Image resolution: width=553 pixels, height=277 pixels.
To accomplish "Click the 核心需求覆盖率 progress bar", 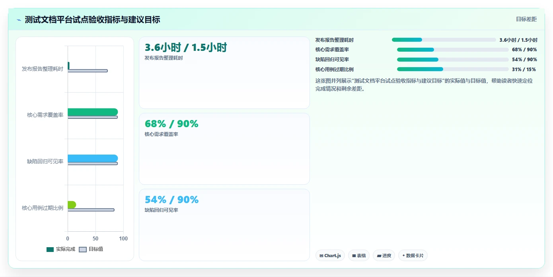I will (453, 50).
